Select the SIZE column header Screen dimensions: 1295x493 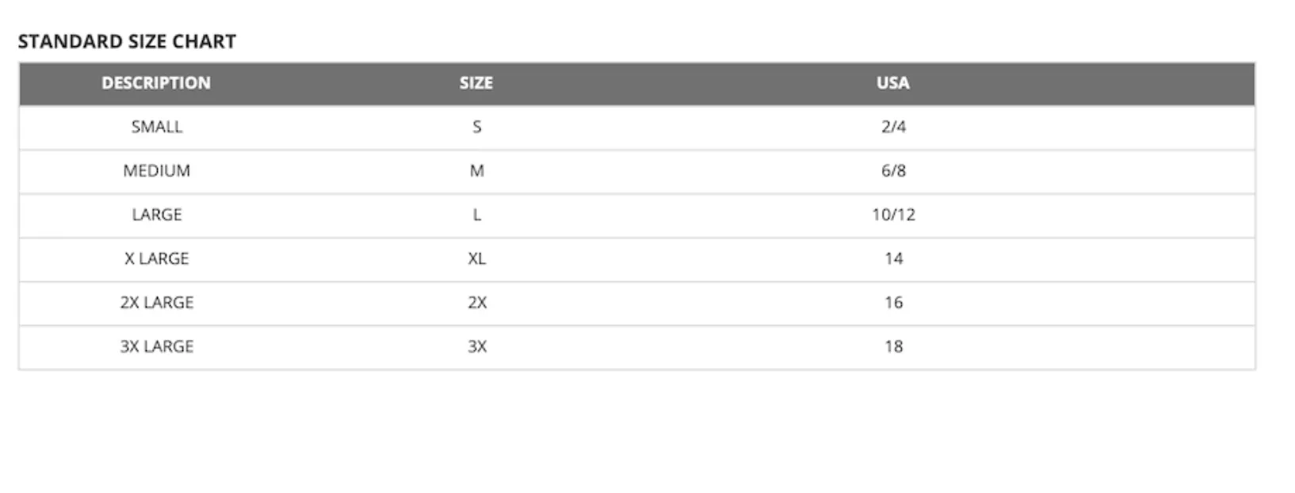pyautogui.click(x=476, y=83)
